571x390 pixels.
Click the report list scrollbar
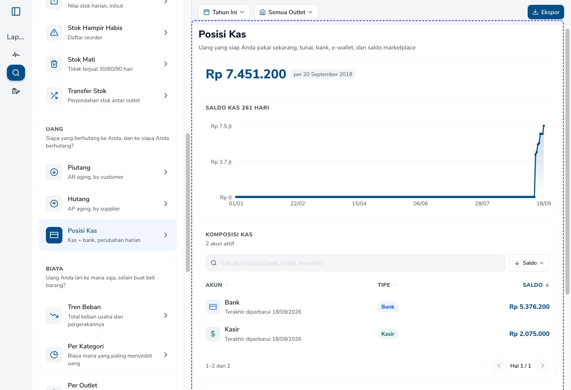(x=188, y=202)
